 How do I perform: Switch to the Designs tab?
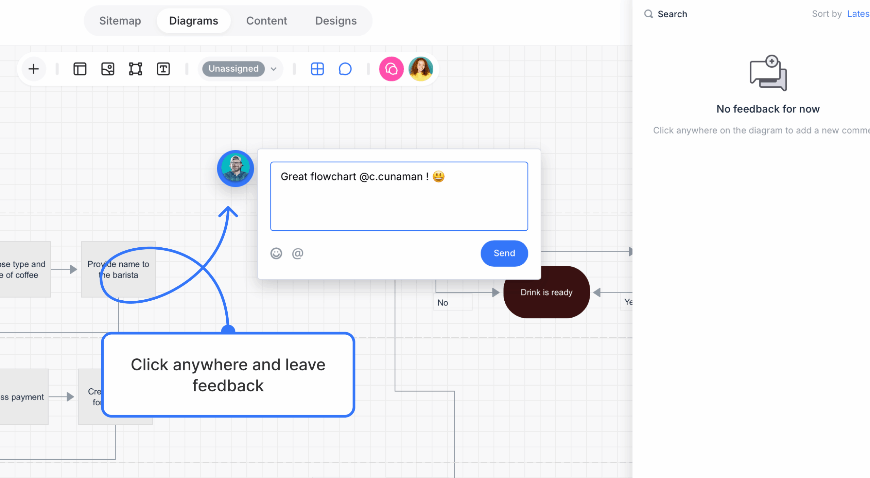point(336,21)
